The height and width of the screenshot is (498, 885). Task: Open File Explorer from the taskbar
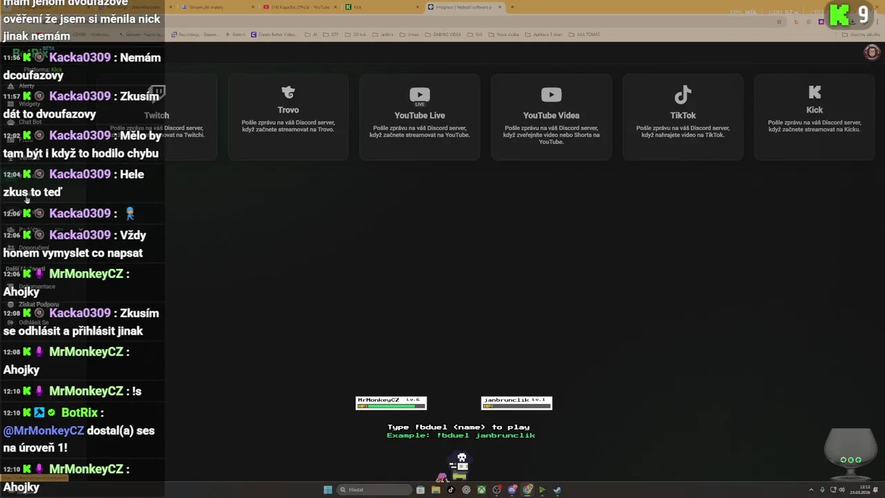(x=436, y=490)
